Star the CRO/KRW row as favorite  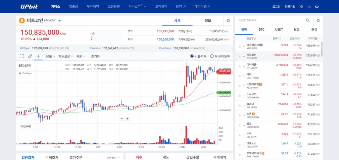pyautogui.click(x=239, y=145)
